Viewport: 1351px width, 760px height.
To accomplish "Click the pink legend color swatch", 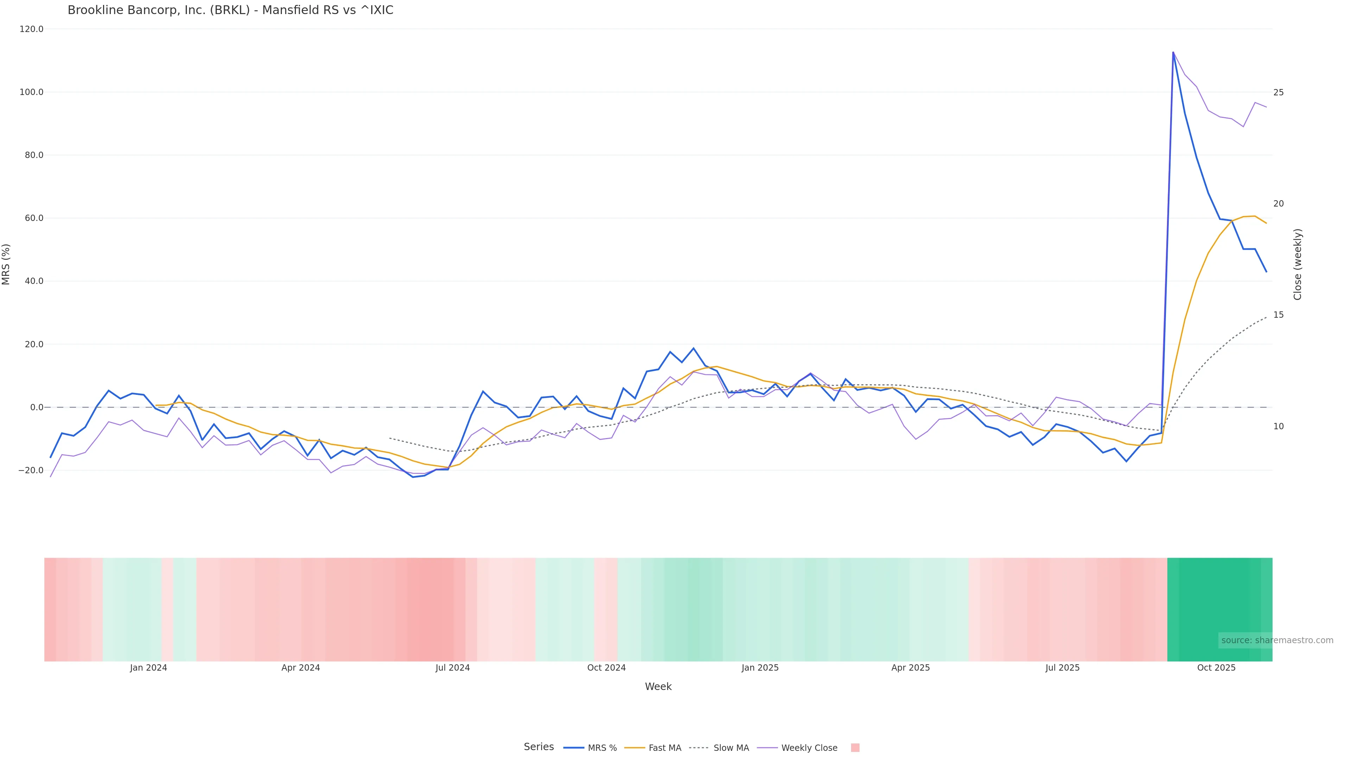I will (x=855, y=748).
